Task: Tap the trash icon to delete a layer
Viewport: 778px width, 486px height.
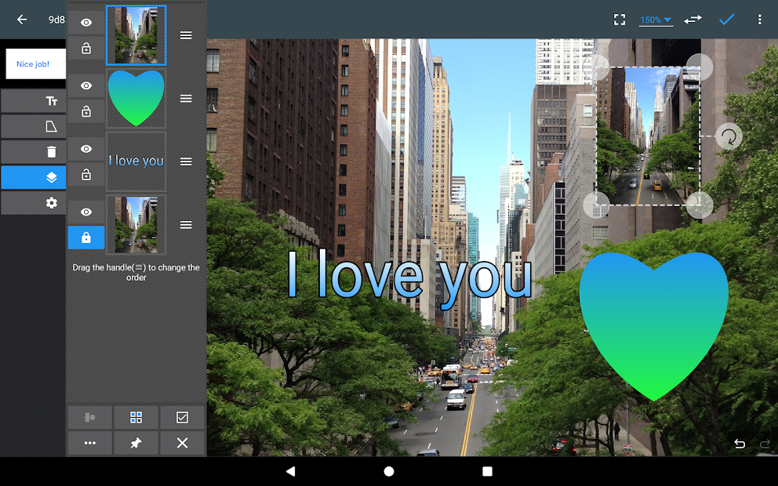Action: tap(34, 151)
